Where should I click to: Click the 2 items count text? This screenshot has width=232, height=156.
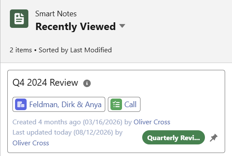[21, 50]
